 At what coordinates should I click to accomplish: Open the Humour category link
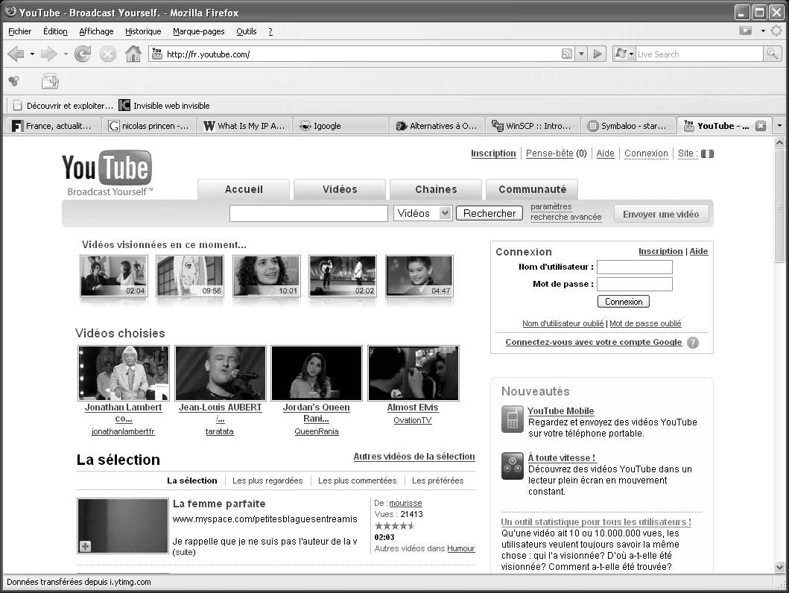point(461,549)
